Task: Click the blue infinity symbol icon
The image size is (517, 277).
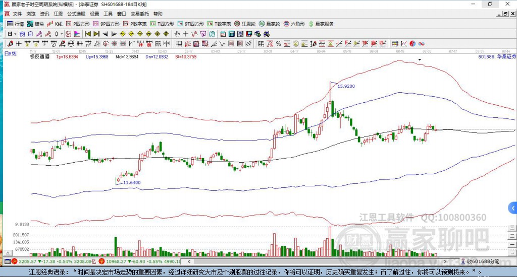Action: pos(422,44)
